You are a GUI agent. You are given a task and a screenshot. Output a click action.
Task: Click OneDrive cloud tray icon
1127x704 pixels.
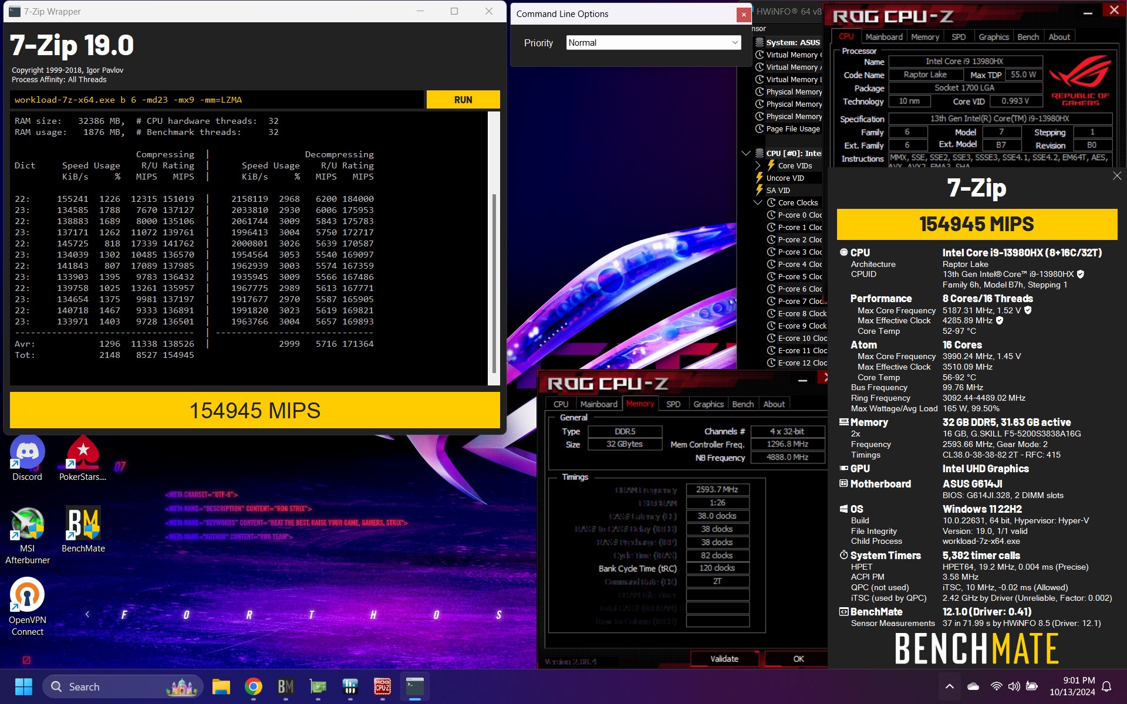973,686
